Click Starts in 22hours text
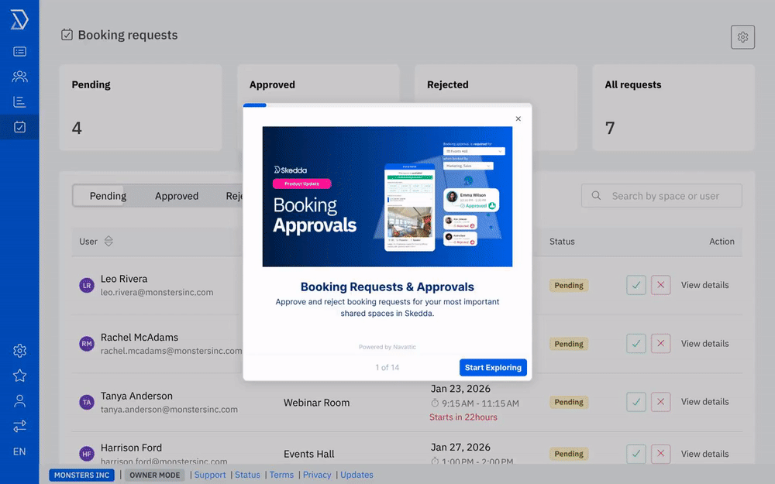 (x=463, y=417)
